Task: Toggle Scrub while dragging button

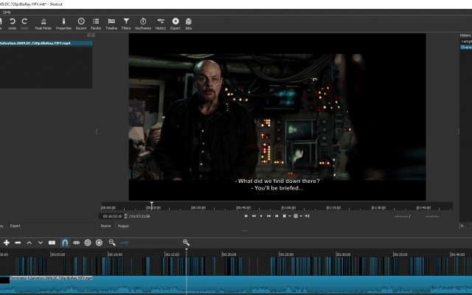Action: [77, 243]
